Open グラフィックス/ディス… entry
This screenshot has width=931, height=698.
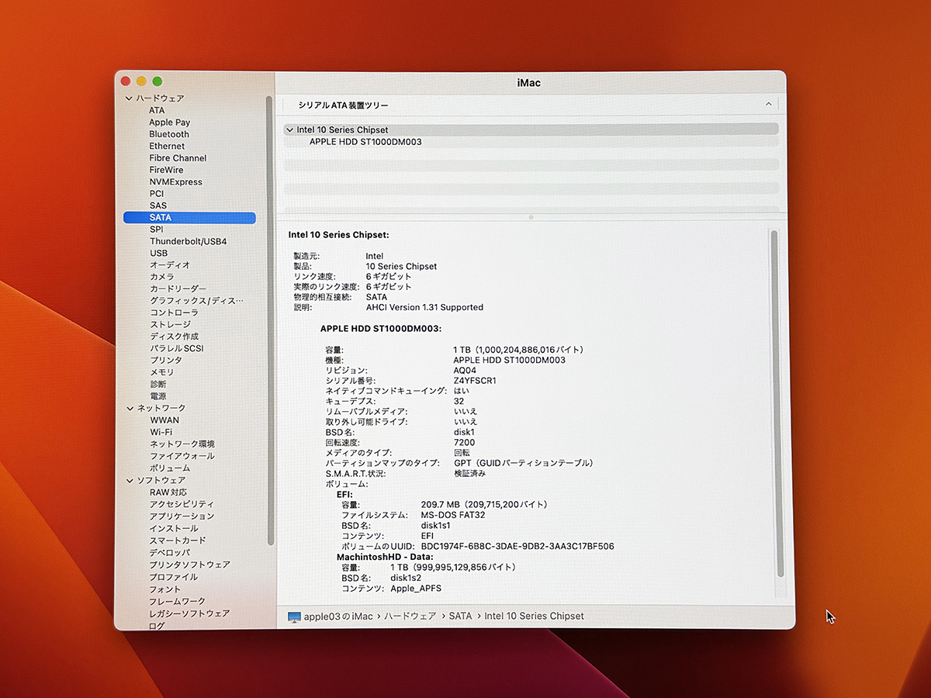(196, 301)
